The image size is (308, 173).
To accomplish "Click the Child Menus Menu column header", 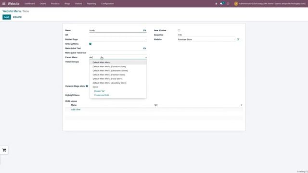I will point(74,105).
